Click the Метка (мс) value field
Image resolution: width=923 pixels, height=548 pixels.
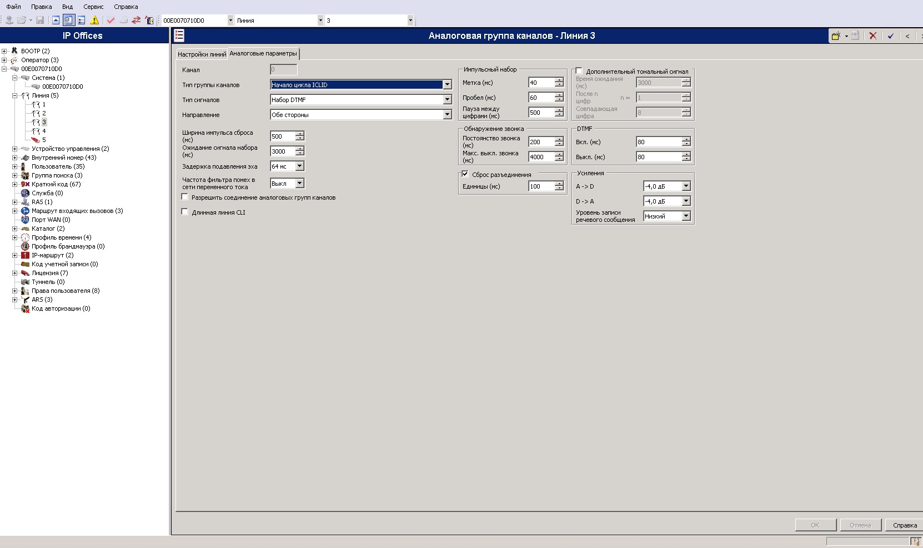click(541, 83)
